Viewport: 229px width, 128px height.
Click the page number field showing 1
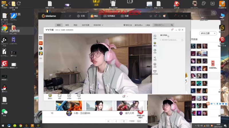[x=124, y=121]
